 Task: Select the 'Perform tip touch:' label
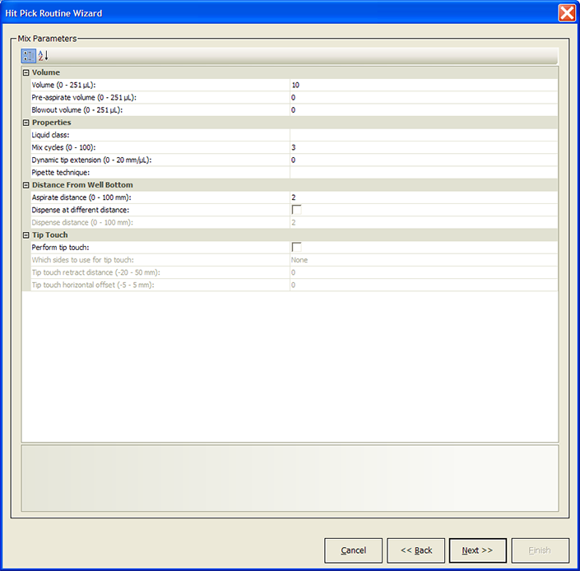pos(60,248)
